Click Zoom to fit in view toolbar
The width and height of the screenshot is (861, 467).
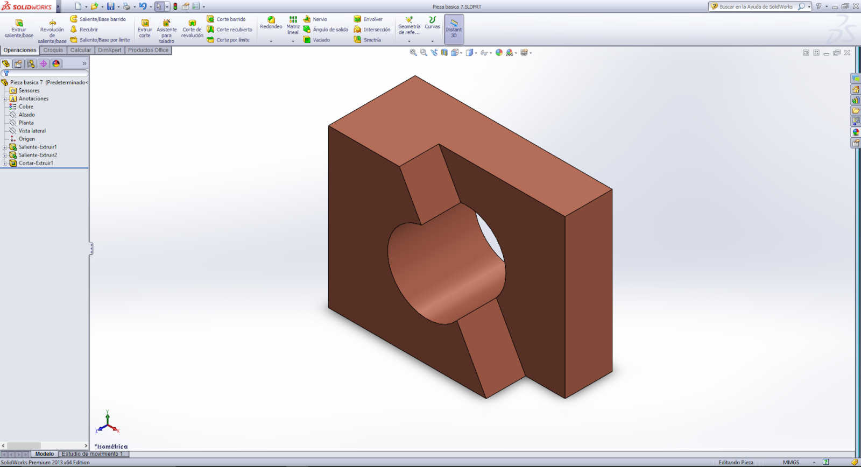[413, 53]
